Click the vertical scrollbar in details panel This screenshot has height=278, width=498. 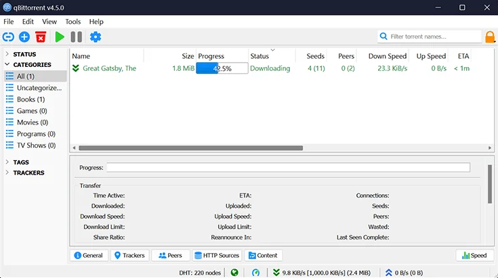pos(490,184)
